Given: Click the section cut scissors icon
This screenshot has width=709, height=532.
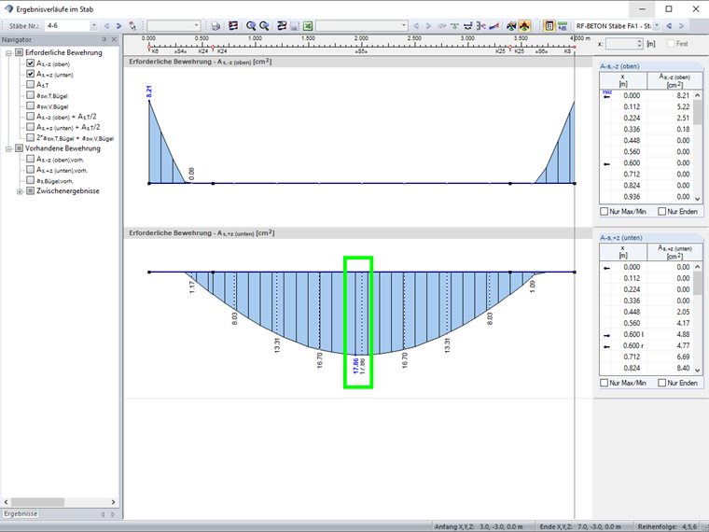Looking at the screenshot, I should (x=481, y=26).
